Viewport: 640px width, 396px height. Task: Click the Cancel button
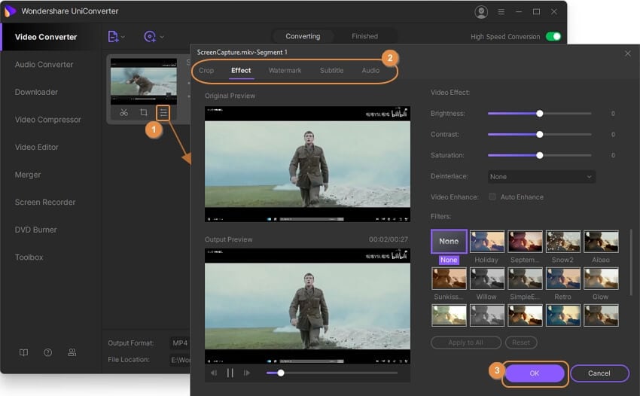pyautogui.click(x=599, y=373)
